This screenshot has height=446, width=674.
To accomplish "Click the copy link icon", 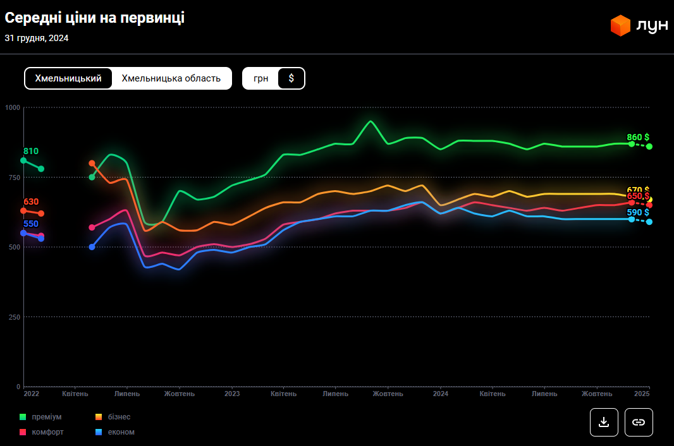I will point(639,422).
